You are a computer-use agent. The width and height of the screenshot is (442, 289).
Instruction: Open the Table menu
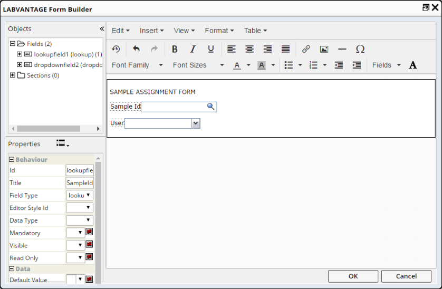pos(255,31)
